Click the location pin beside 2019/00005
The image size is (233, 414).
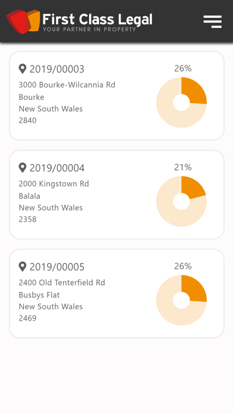[23, 266]
